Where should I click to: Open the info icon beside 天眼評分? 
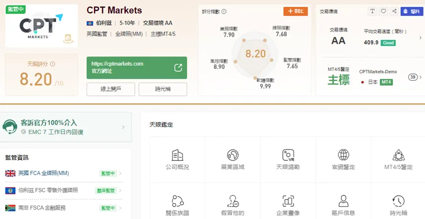coord(53,64)
